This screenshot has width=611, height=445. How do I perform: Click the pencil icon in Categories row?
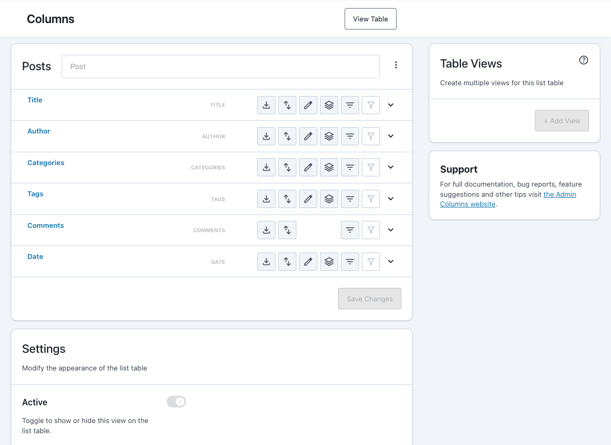[x=308, y=168]
